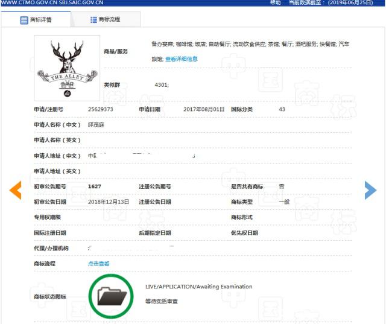
Task: Click THE ALLEY deer logo thumbnail
Action: (67, 68)
